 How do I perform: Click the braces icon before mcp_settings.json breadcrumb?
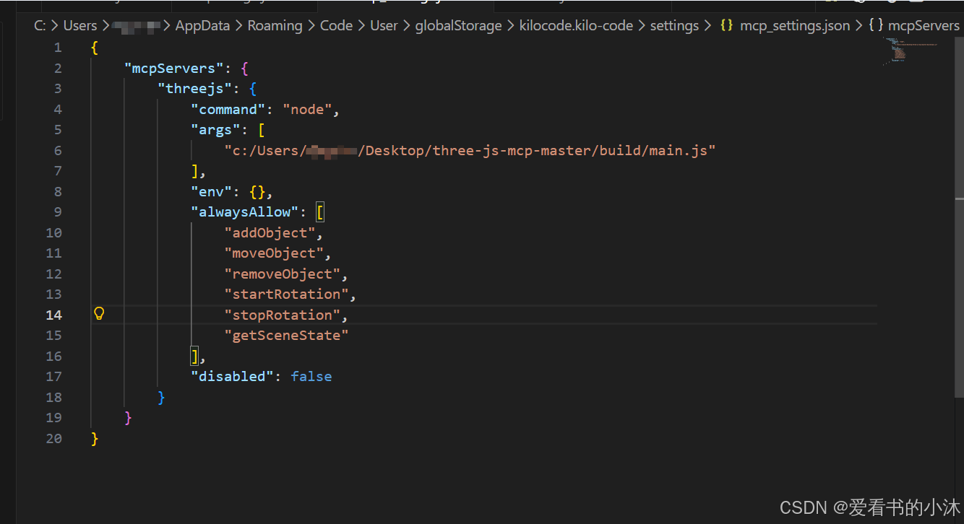click(x=727, y=25)
